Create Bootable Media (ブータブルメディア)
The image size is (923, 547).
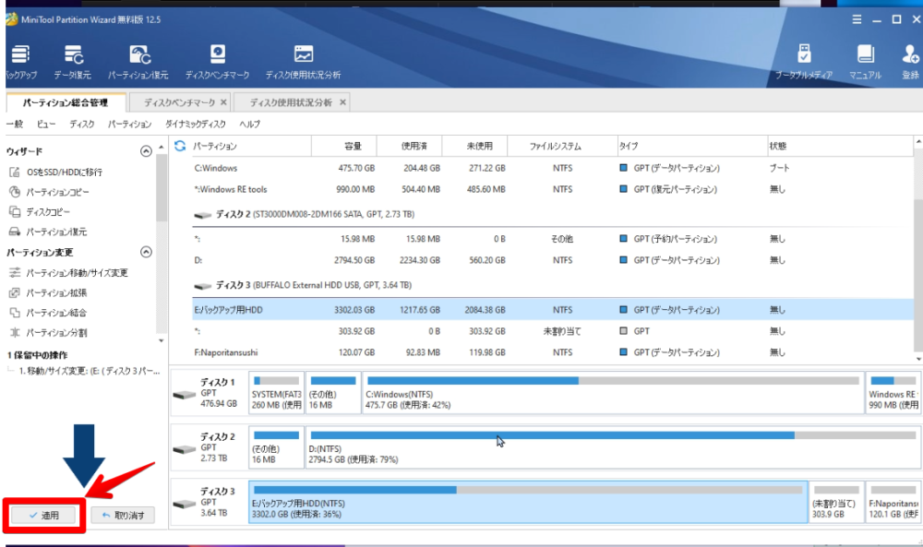(804, 62)
